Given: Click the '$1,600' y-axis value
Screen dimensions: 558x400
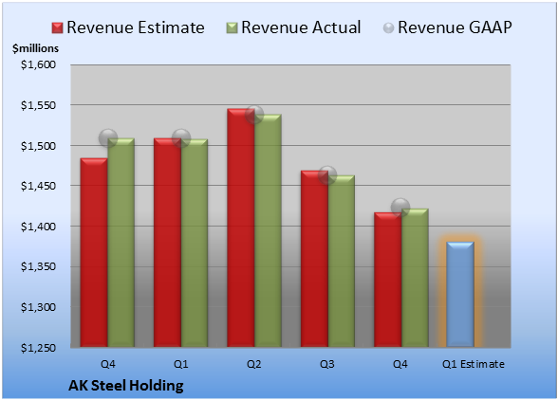Looking at the screenshot, I should tap(38, 64).
